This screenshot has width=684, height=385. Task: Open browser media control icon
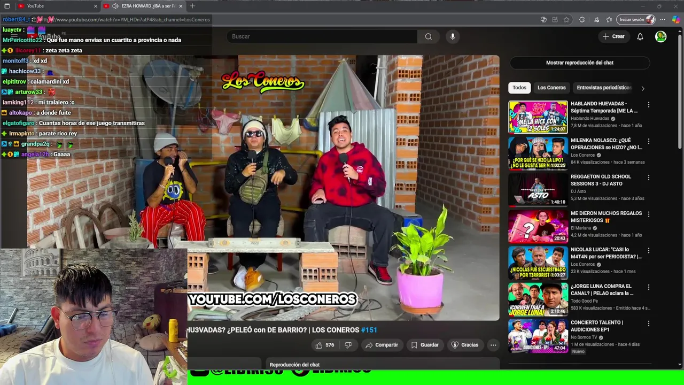(x=597, y=20)
